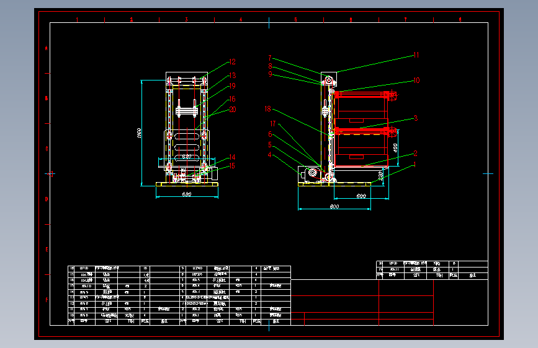Click zone letter F on left border
Viewport: 538px width, 348px height.
47,300
